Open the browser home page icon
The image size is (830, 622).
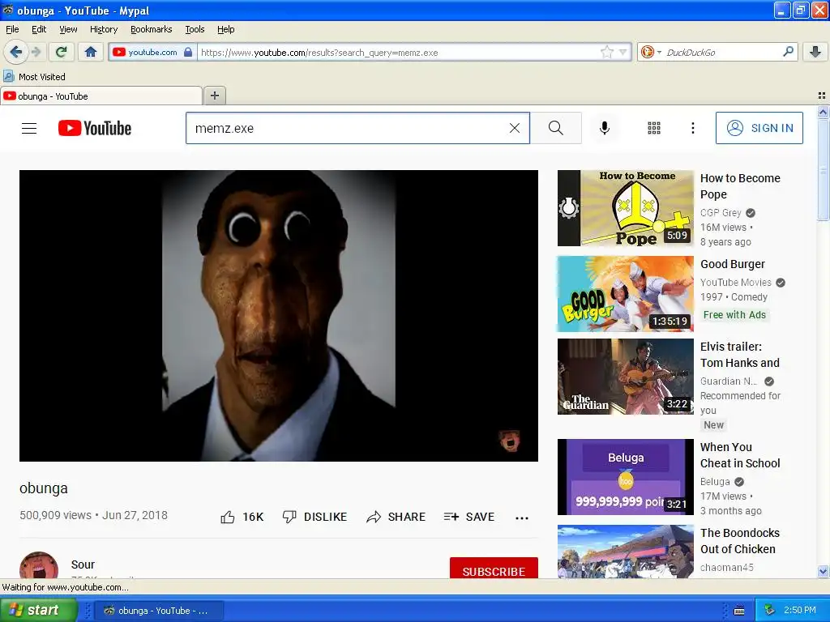pyautogui.click(x=91, y=52)
